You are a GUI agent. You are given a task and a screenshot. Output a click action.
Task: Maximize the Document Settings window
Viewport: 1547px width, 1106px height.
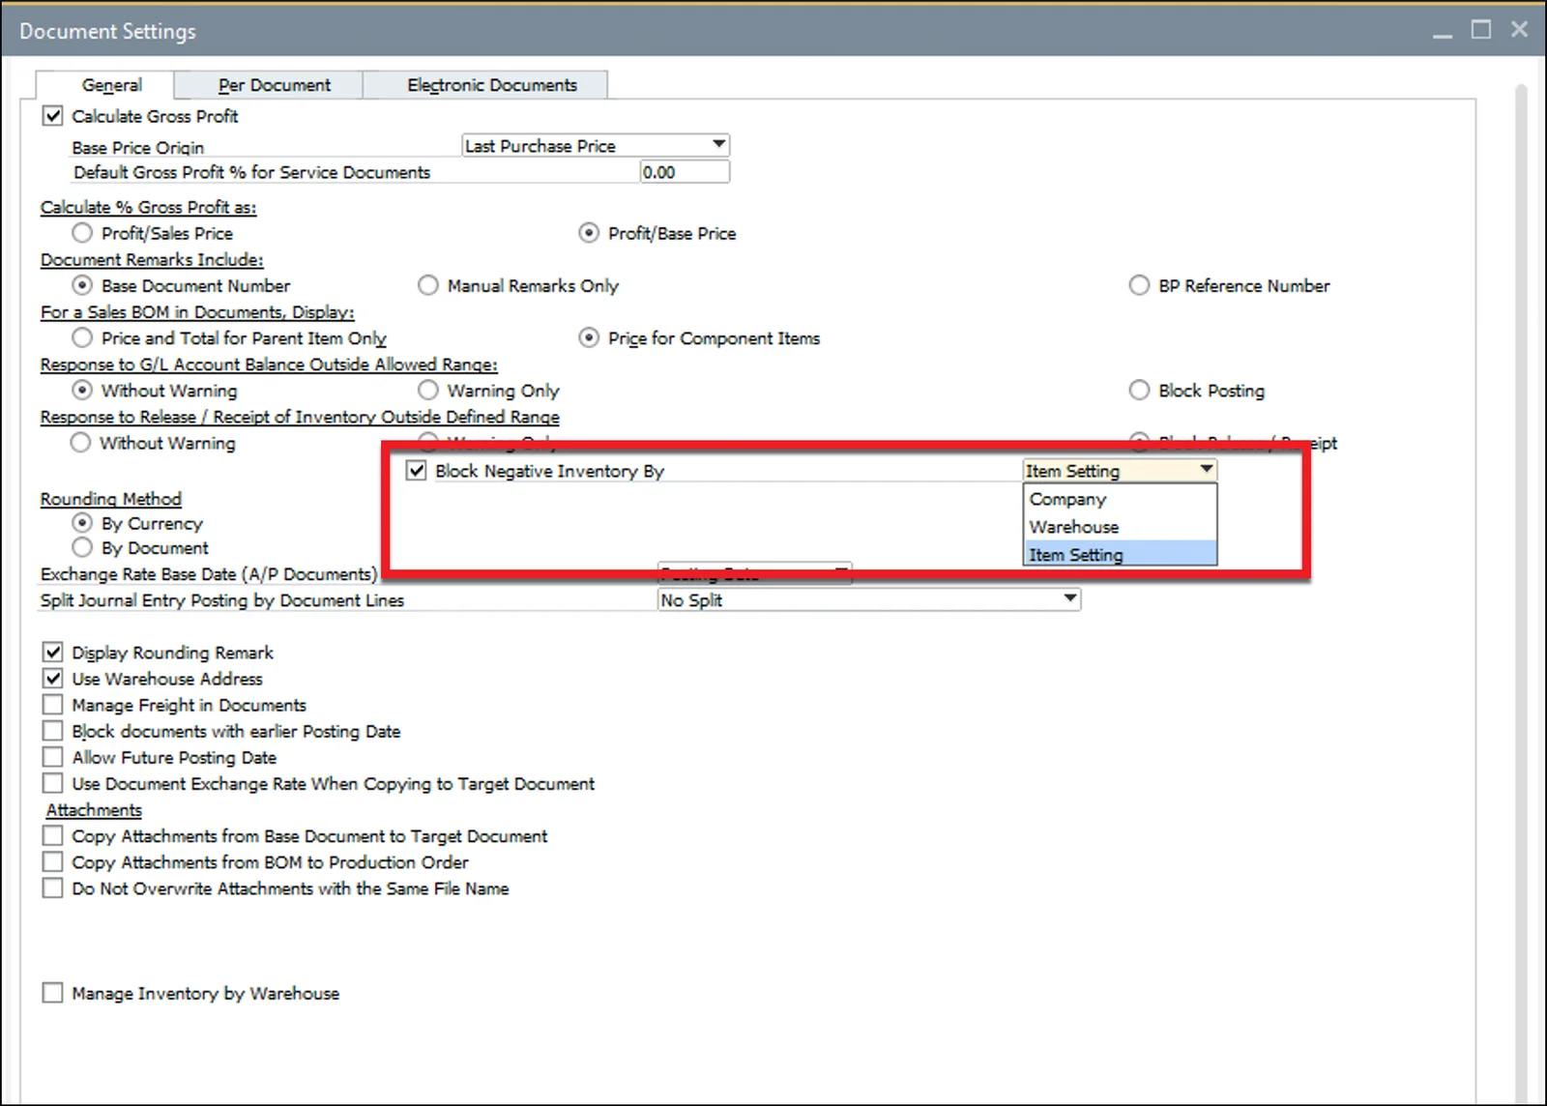click(1481, 30)
